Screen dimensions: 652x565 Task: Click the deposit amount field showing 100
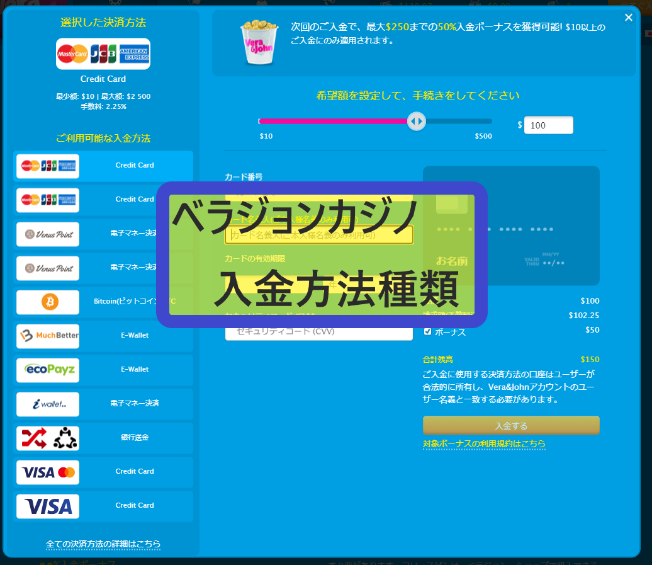click(548, 125)
